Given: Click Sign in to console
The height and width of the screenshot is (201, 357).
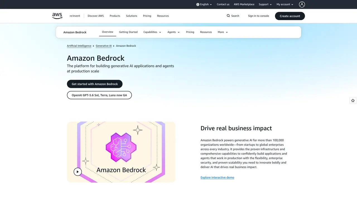Looking at the screenshot, I should (x=259, y=16).
